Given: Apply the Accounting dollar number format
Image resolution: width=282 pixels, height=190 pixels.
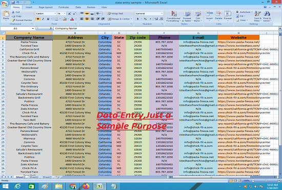Looking at the screenshot, I should [x=138, y=19].
